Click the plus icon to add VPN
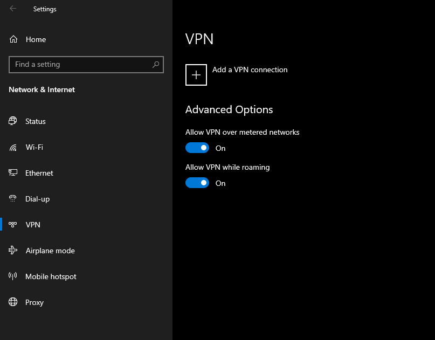The height and width of the screenshot is (340, 435). pyautogui.click(x=196, y=75)
